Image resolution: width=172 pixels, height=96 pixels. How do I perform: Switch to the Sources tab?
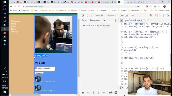(x=124, y=15)
